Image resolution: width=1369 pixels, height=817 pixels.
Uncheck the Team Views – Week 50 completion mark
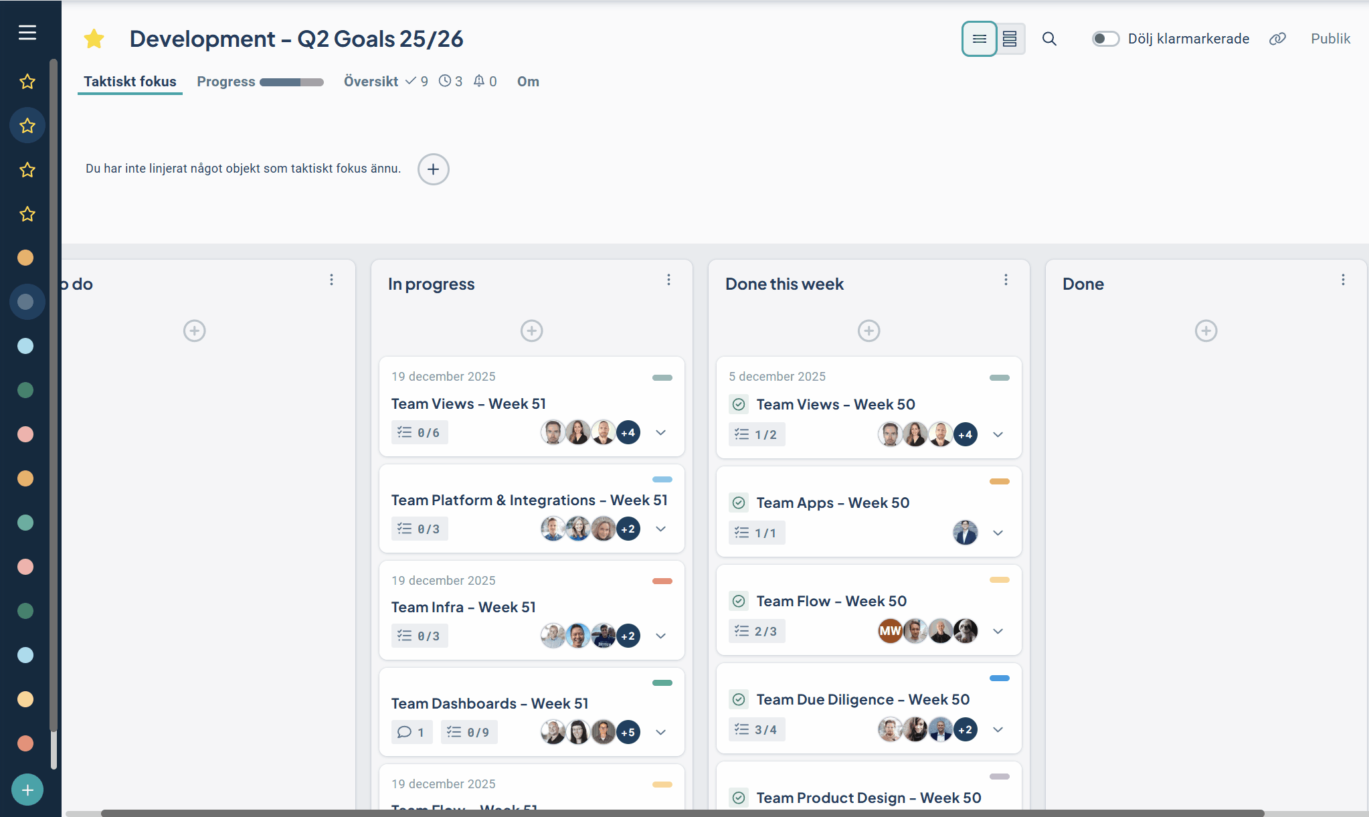point(739,404)
